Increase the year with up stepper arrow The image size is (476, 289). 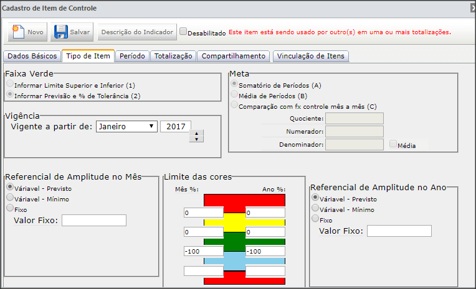point(196,133)
